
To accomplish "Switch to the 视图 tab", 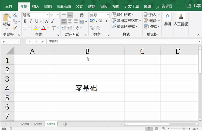I will (x=116, y=6).
